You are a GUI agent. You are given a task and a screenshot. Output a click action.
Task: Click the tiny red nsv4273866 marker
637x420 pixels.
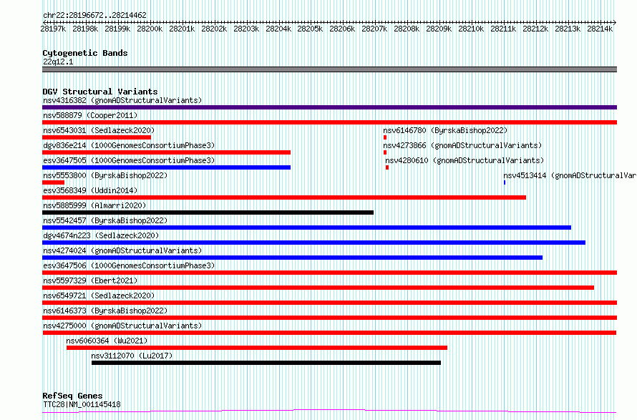point(385,152)
